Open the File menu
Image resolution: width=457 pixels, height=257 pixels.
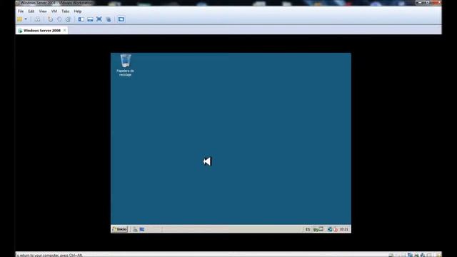pos(21,11)
